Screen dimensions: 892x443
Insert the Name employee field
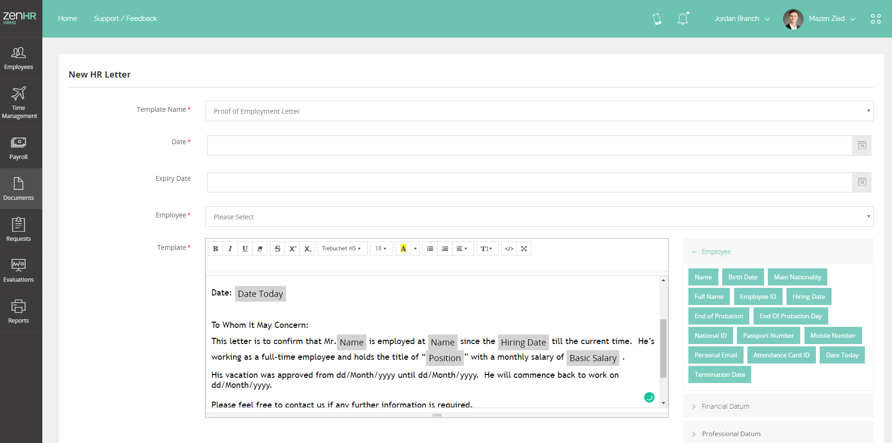[x=703, y=277]
